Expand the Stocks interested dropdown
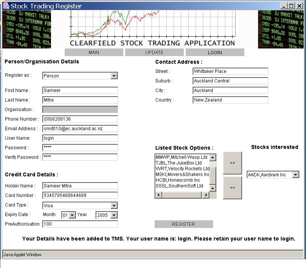306x268 pixels. [296, 174]
